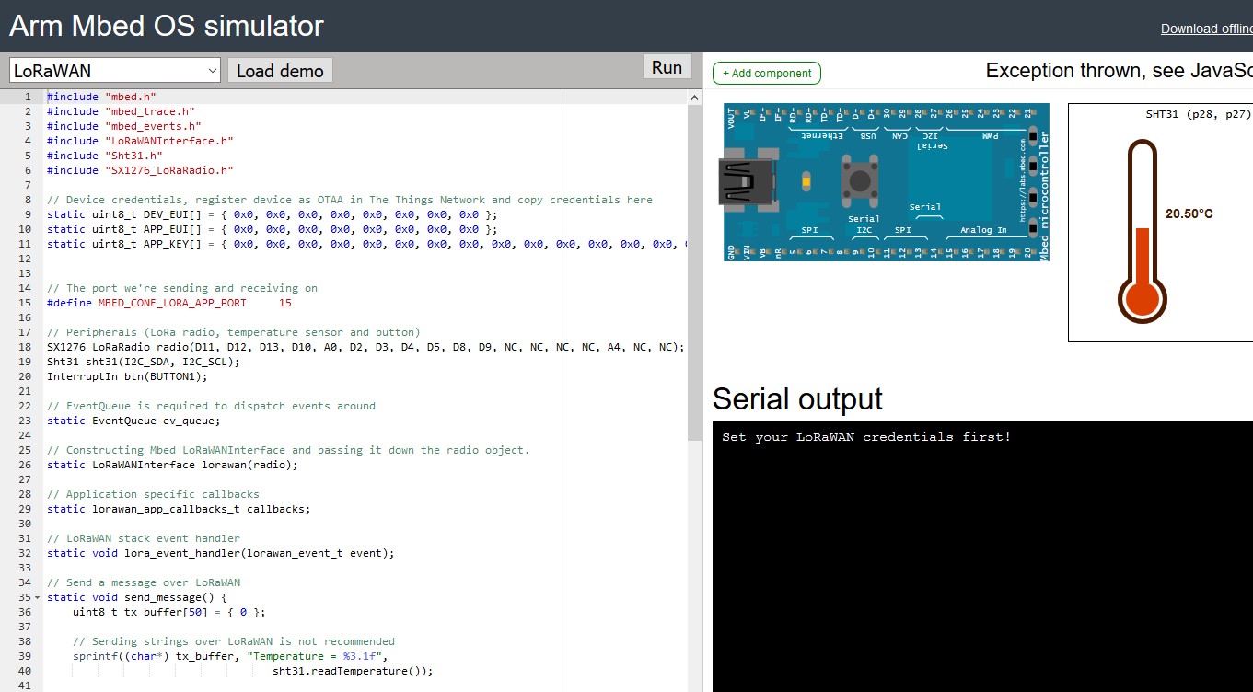Click the editor scrollbar up arrow

pos(695,97)
